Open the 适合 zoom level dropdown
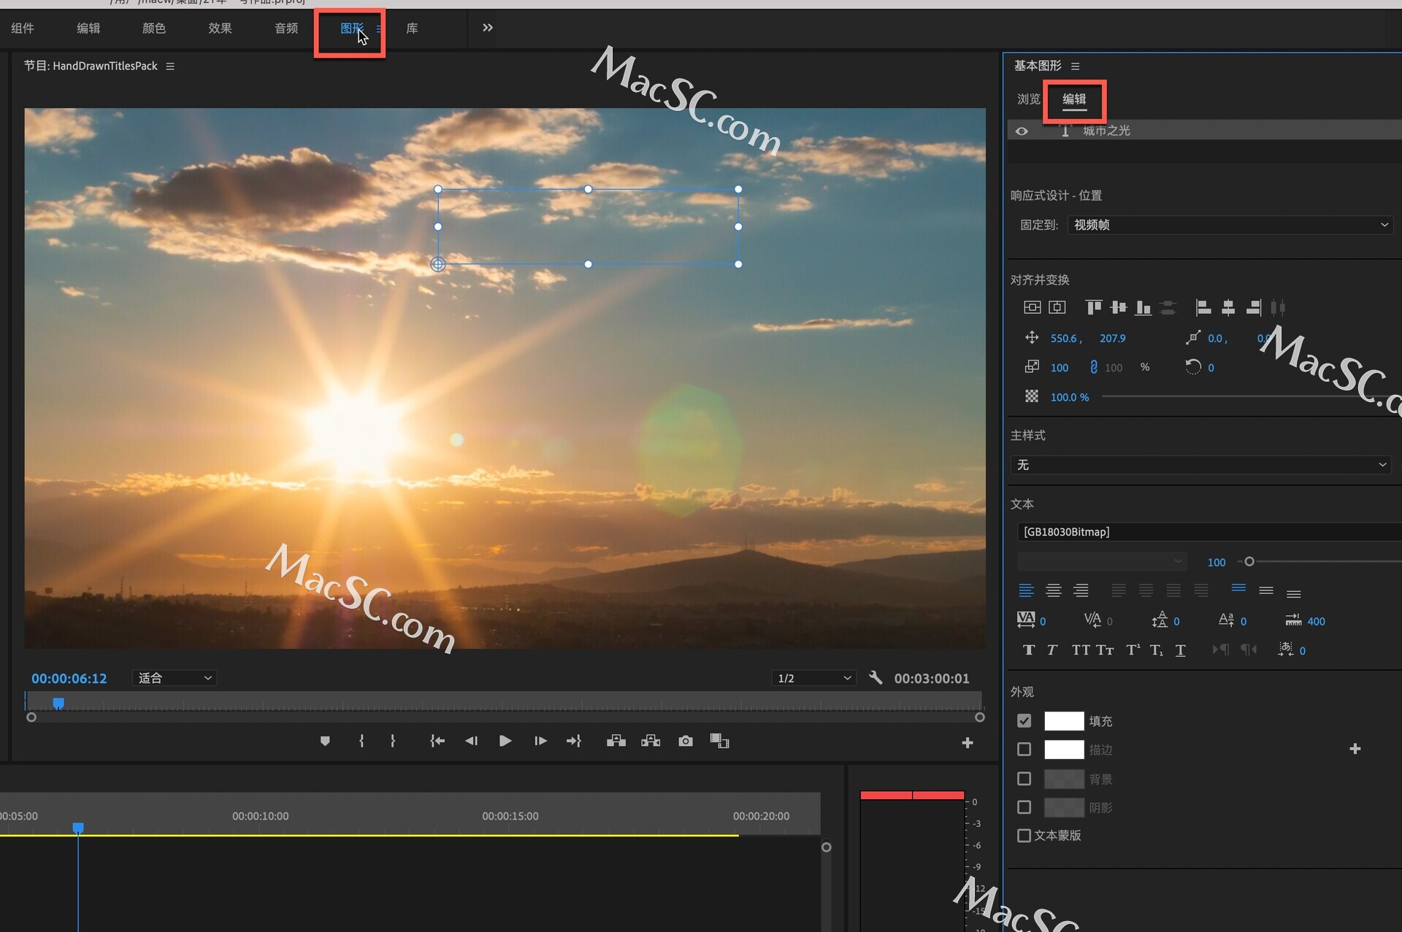The height and width of the screenshot is (932, 1402). click(x=175, y=677)
